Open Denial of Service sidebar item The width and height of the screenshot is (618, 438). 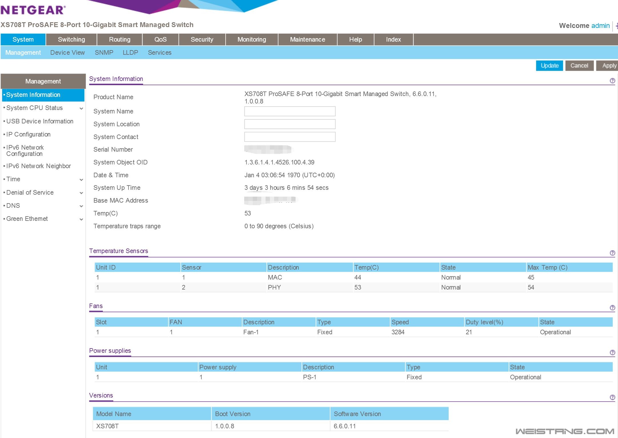30,192
